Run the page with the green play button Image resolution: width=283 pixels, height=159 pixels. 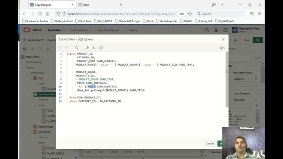(258, 40)
